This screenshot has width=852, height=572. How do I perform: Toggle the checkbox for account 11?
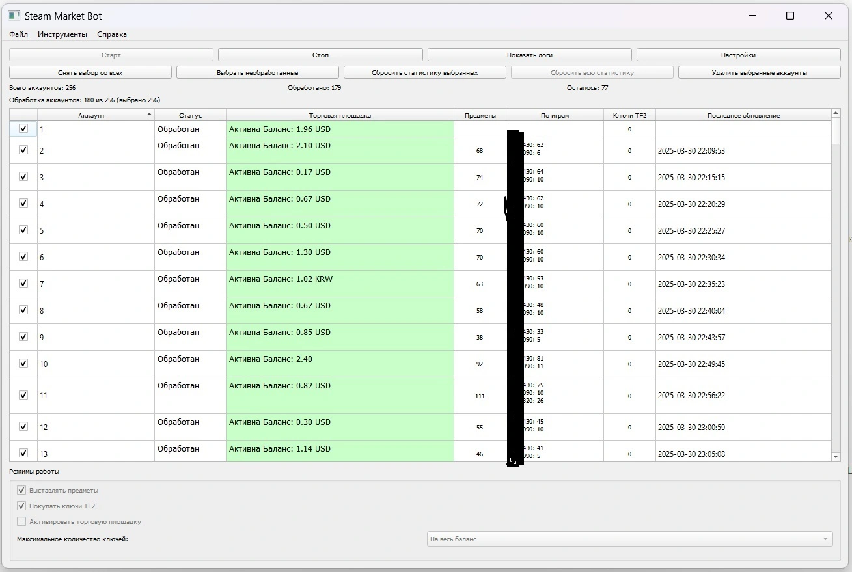23,395
